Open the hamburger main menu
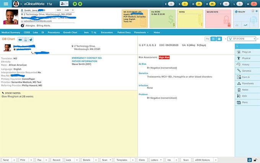 [x=6, y=4]
